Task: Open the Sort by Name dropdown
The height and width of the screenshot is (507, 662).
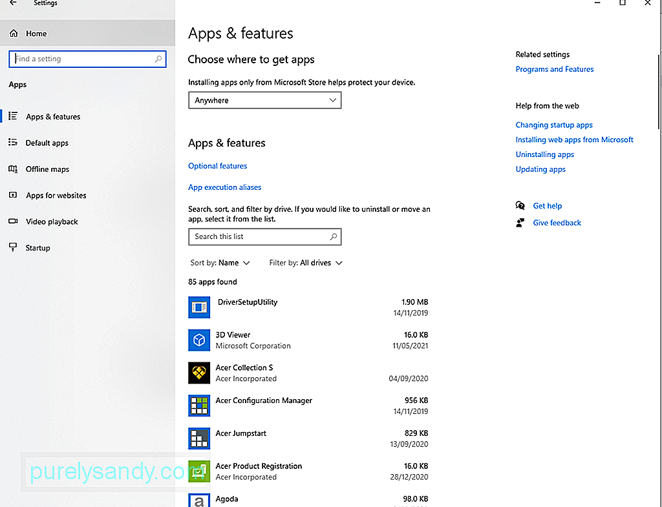Action: click(x=220, y=263)
